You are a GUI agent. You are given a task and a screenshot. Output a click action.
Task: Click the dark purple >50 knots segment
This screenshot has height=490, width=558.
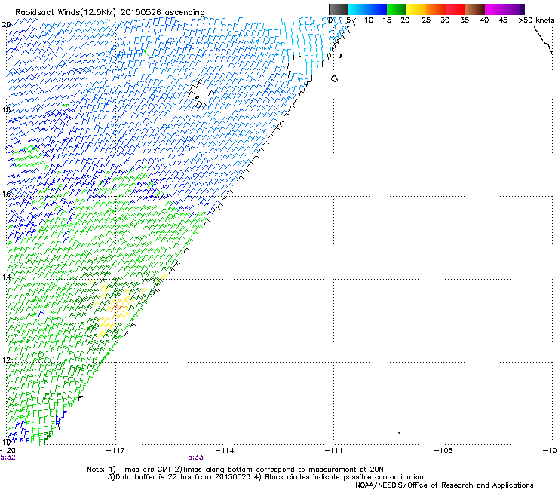(x=522, y=9)
